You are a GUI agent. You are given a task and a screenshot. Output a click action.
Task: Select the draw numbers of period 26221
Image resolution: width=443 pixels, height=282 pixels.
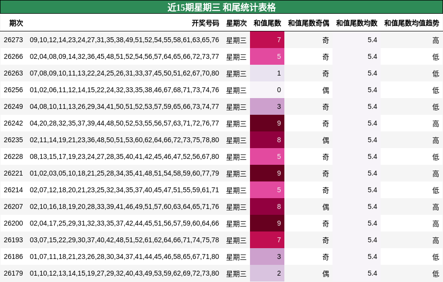click(124, 173)
